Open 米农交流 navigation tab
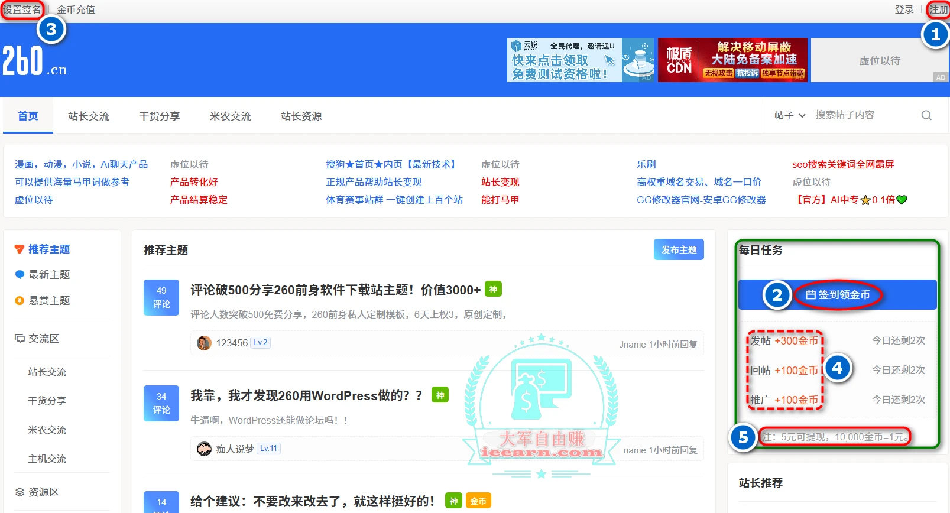This screenshot has height=513, width=950. click(231, 116)
